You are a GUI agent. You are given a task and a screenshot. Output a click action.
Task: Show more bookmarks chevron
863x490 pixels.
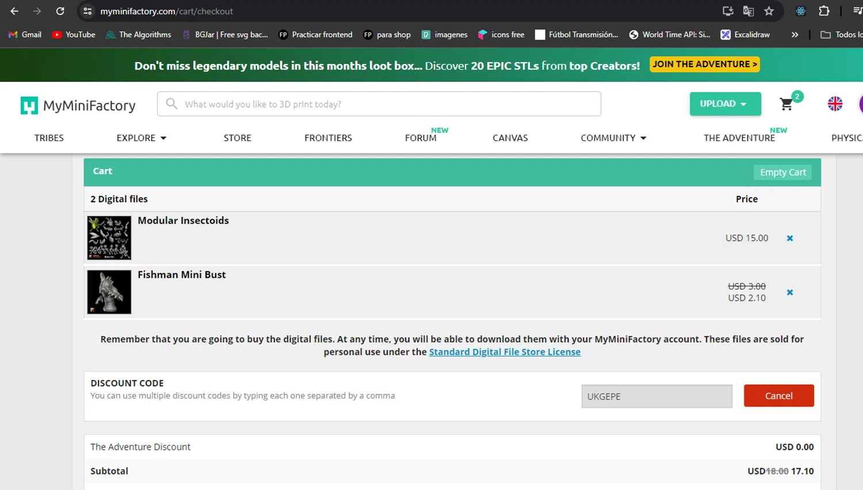point(795,35)
